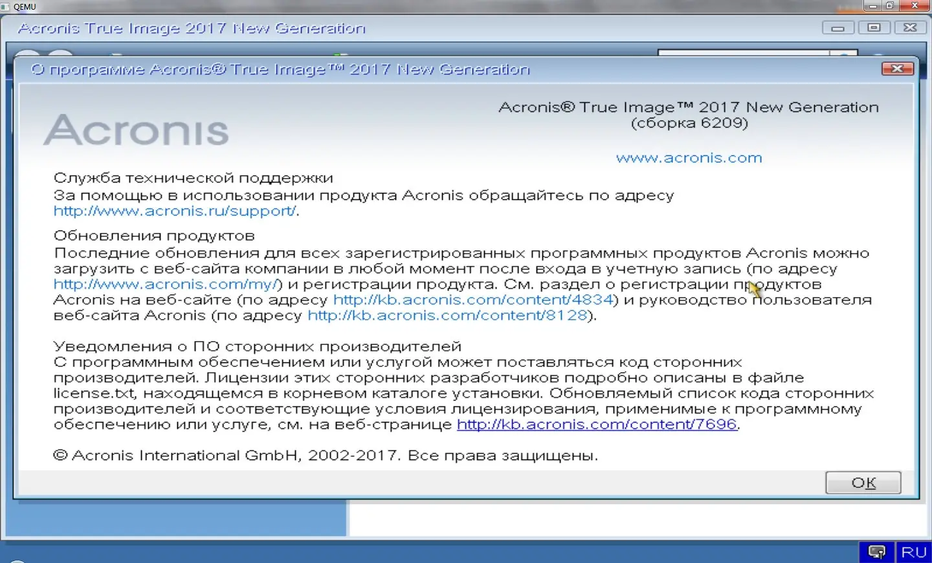Open the kb.acronis.com/content/8128 user guide link
932x563 pixels.
[x=447, y=315]
